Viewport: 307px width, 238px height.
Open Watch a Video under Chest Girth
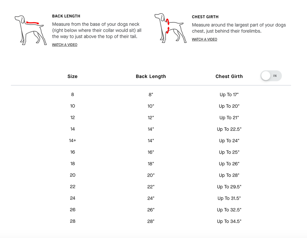point(204,39)
